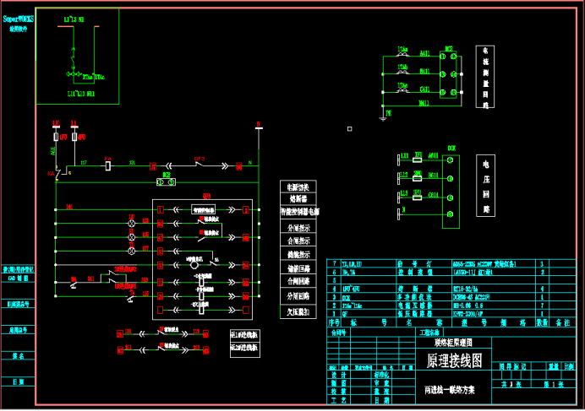
Task: Select the 储能回路 label box
Action: click(x=298, y=268)
